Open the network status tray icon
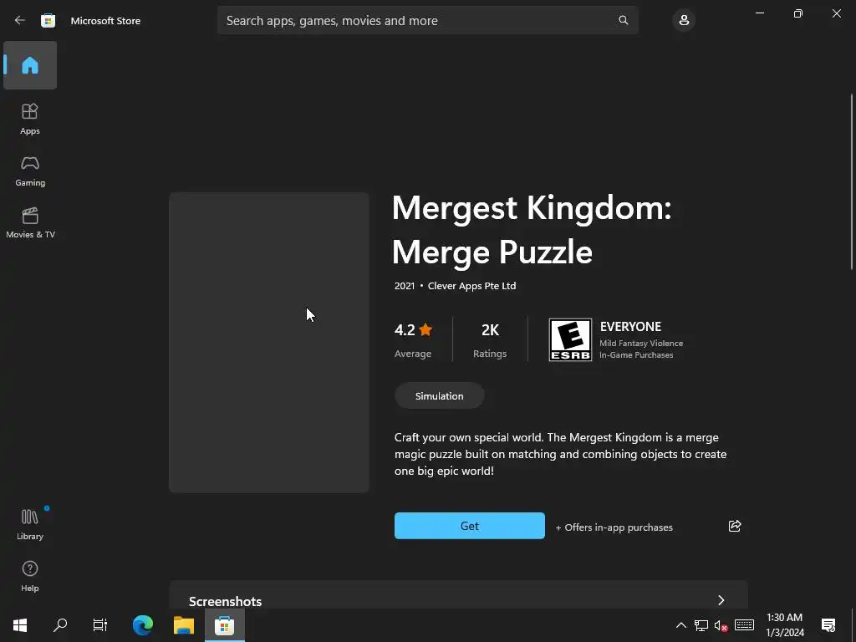The height and width of the screenshot is (642, 856). (701, 625)
